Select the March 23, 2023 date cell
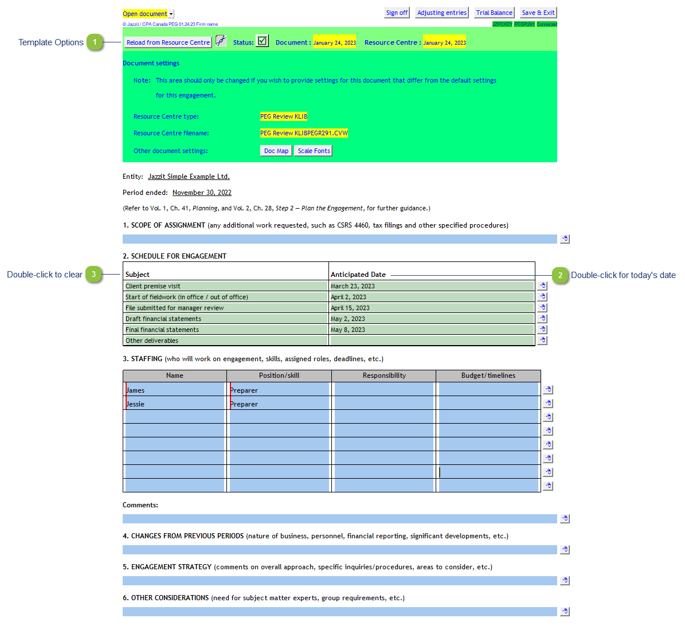The image size is (685, 626). 432,286
